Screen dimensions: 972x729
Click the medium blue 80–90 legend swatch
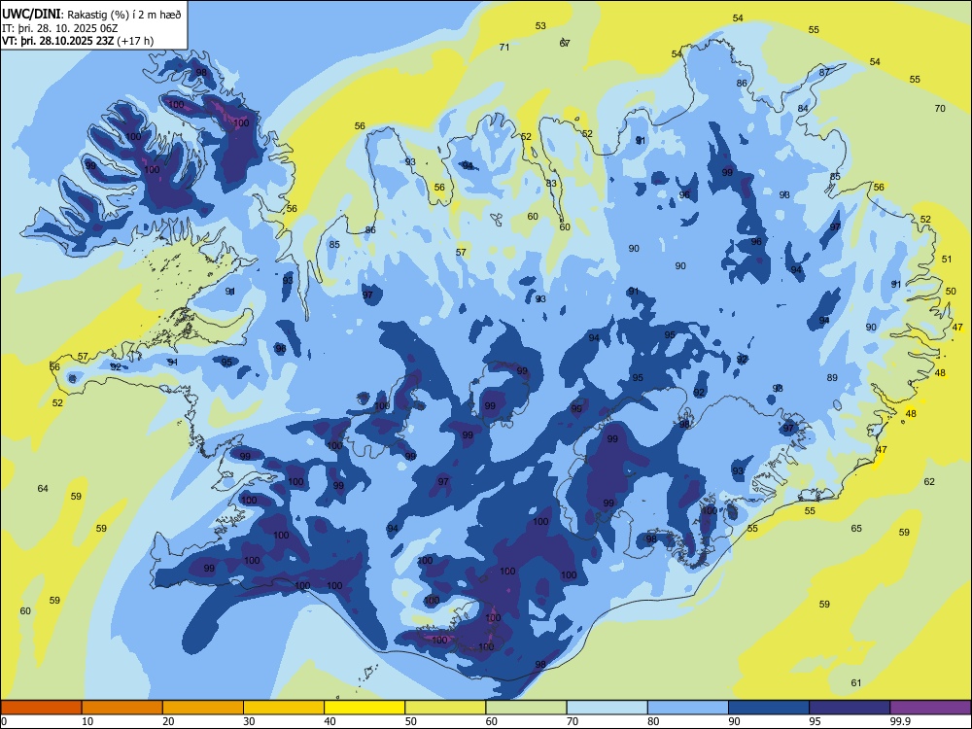pyautogui.click(x=688, y=708)
